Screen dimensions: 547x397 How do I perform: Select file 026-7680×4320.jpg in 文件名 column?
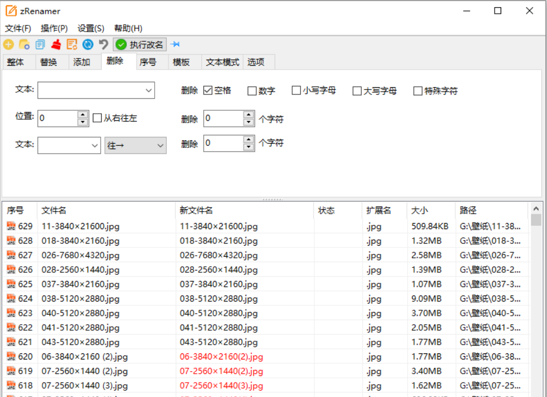coord(81,255)
